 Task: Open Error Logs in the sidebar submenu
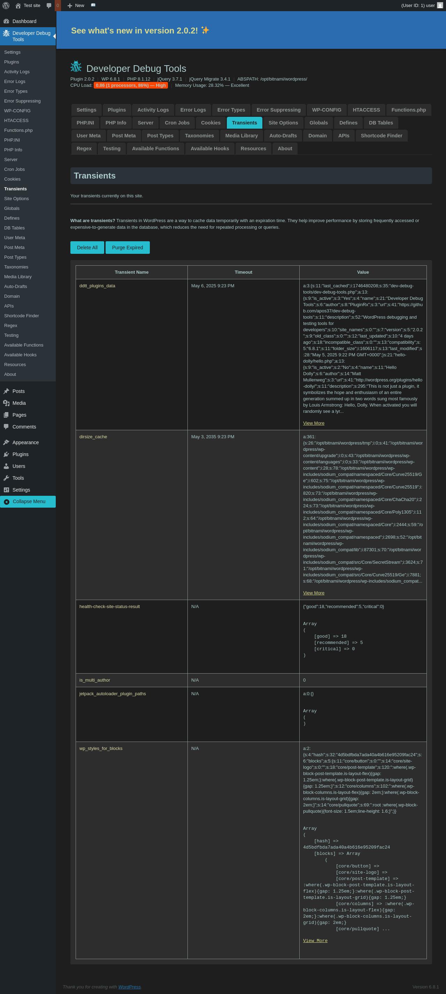tap(15, 82)
